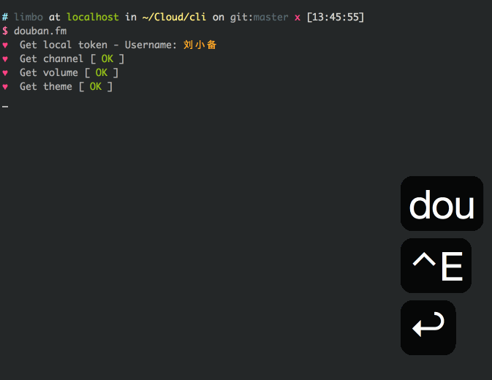Click 'OK' on the 'Get volume' line
Screen dimensions: 492x380
pos(102,72)
